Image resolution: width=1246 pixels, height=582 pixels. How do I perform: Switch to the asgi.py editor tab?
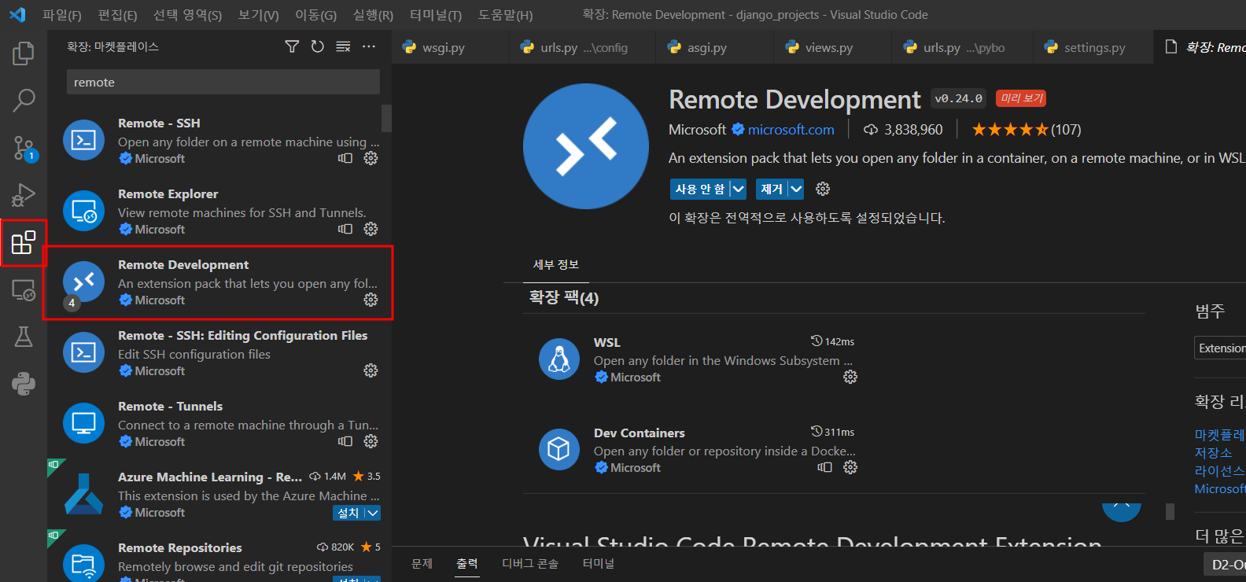tap(715, 47)
